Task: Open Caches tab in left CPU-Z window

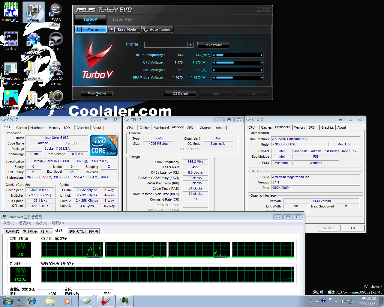Action: (x=22, y=128)
